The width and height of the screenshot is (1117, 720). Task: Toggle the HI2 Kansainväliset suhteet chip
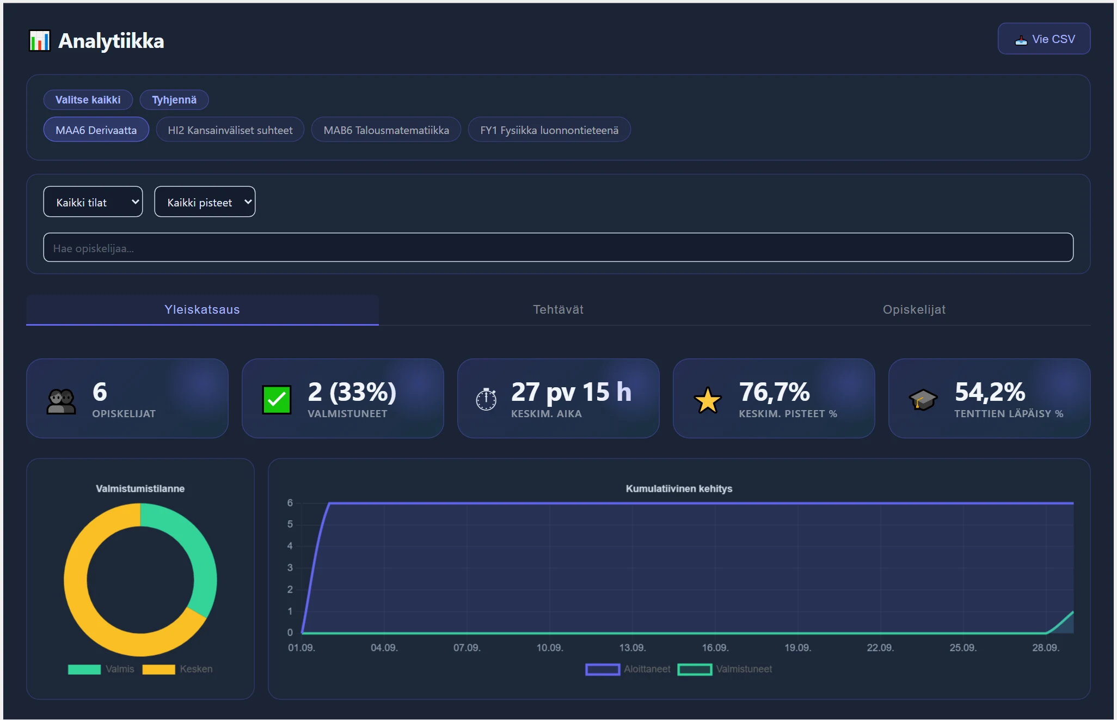coord(230,130)
